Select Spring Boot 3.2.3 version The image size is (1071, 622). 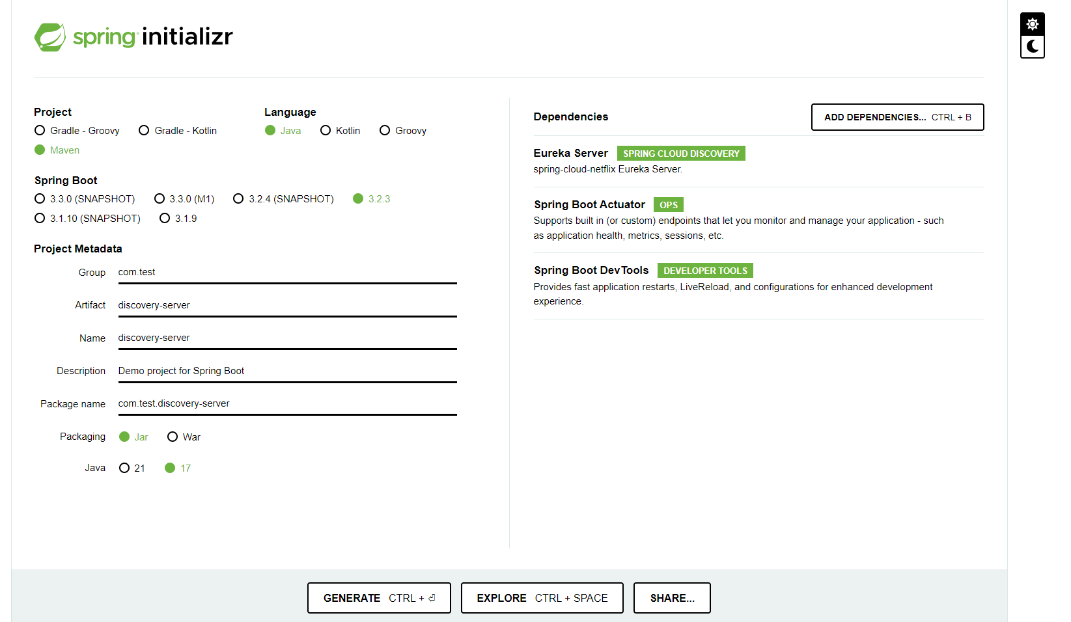(x=372, y=199)
